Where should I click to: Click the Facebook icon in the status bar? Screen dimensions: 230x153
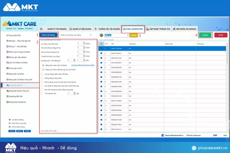163,135
